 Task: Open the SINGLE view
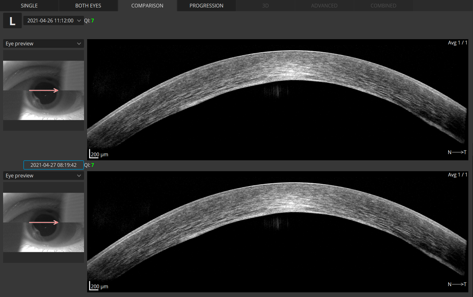(x=29, y=5)
